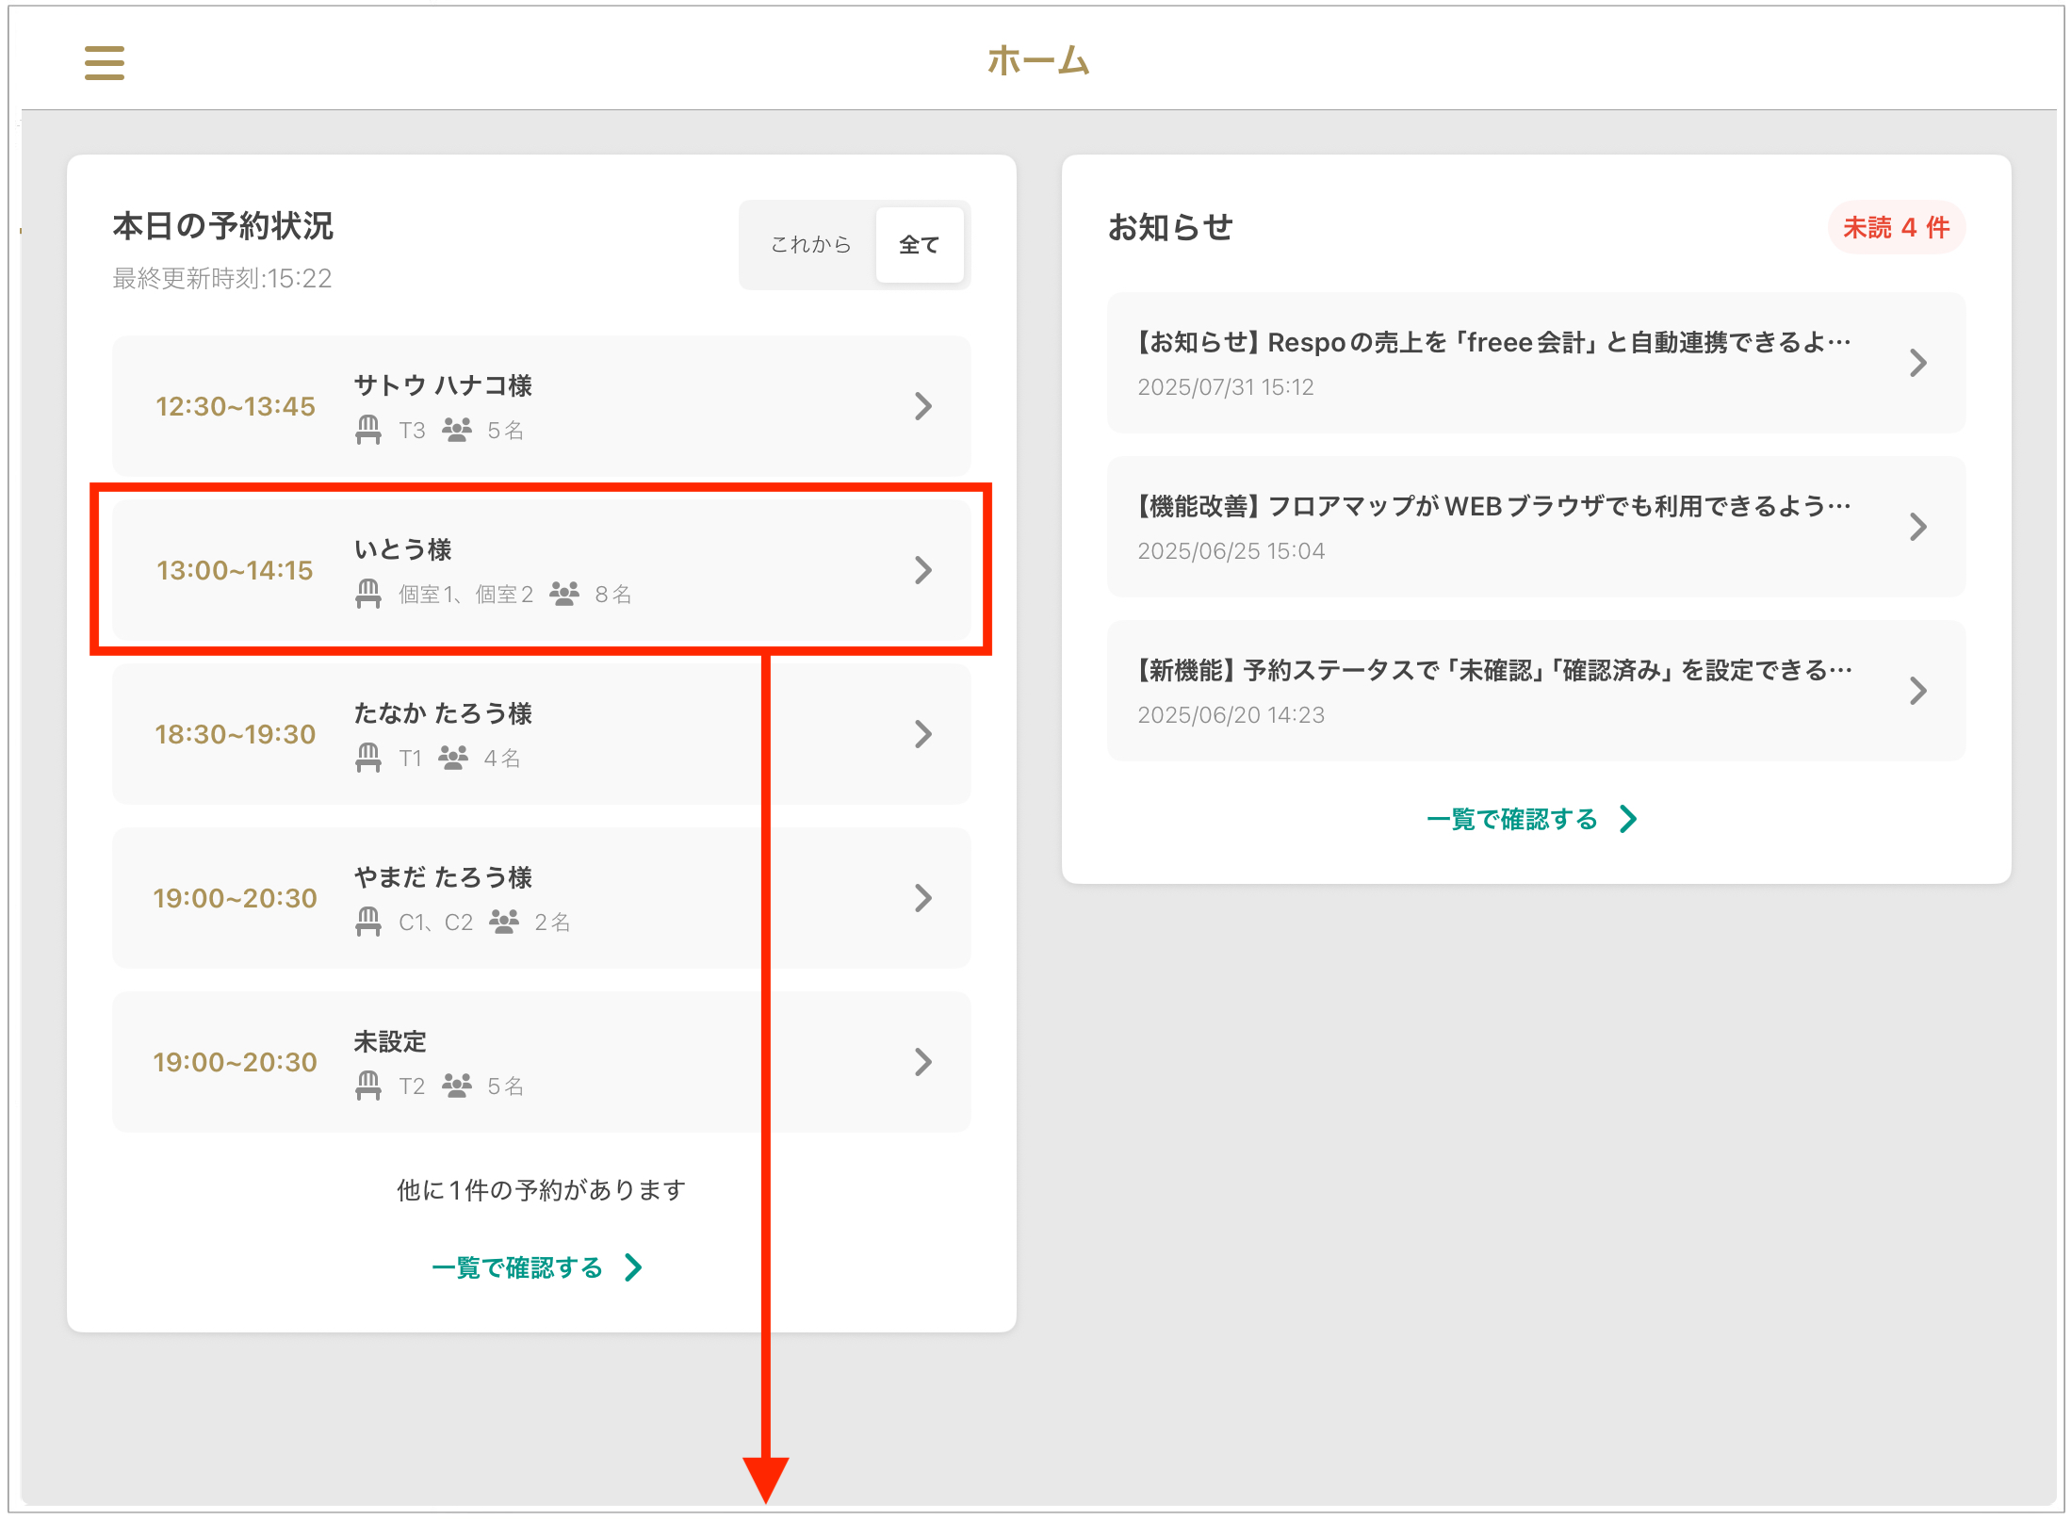Click seat icon next to T2

coord(368,1086)
